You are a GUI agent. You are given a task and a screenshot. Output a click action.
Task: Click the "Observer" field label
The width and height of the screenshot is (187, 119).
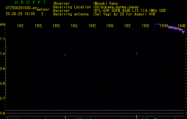(62, 4)
